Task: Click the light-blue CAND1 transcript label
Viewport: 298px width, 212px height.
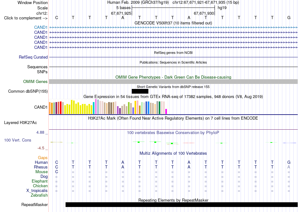Action: [41, 27]
